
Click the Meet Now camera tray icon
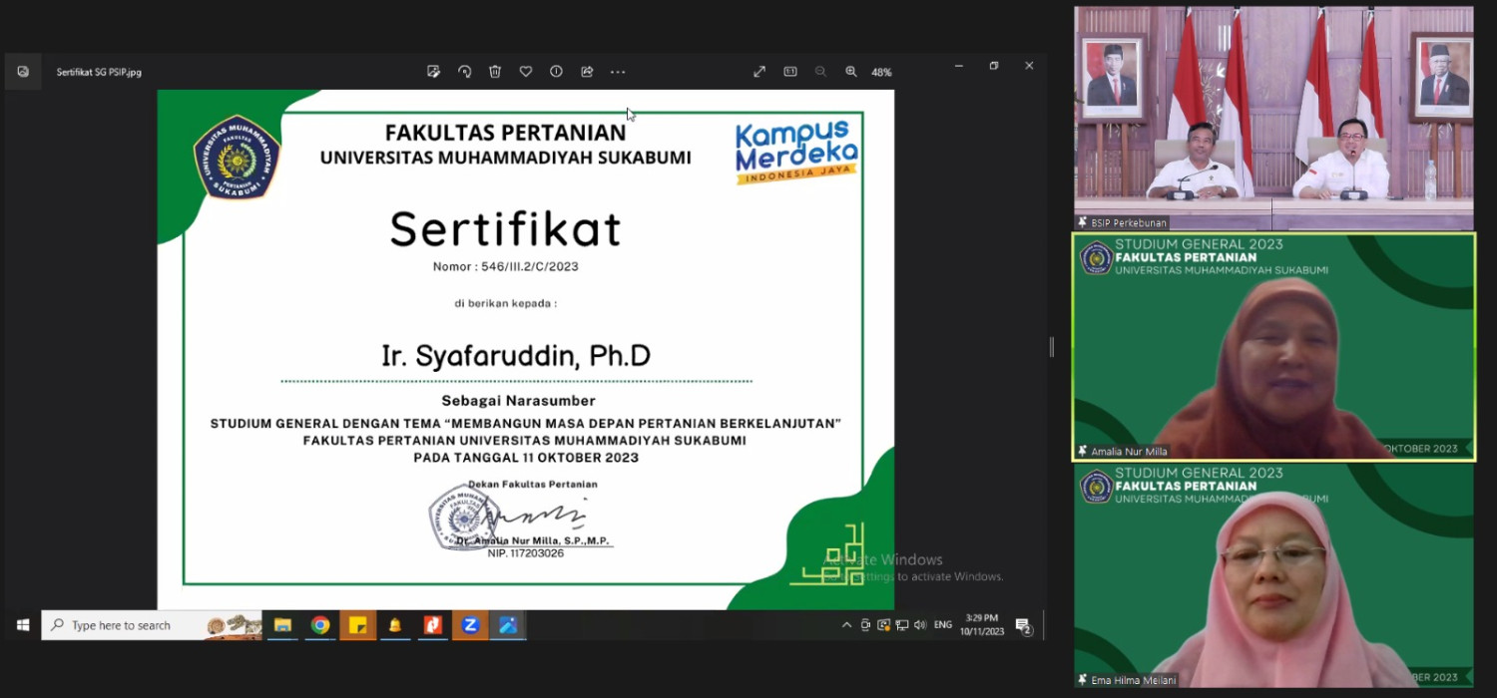[865, 625]
